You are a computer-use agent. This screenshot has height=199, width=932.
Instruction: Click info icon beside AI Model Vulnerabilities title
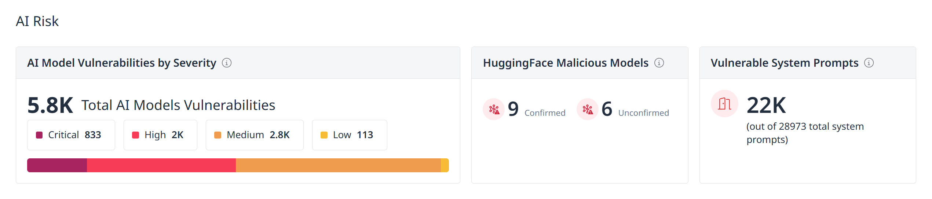point(227,63)
